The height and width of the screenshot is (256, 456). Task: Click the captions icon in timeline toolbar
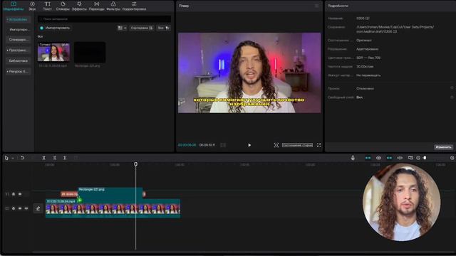[x=410, y=158]
